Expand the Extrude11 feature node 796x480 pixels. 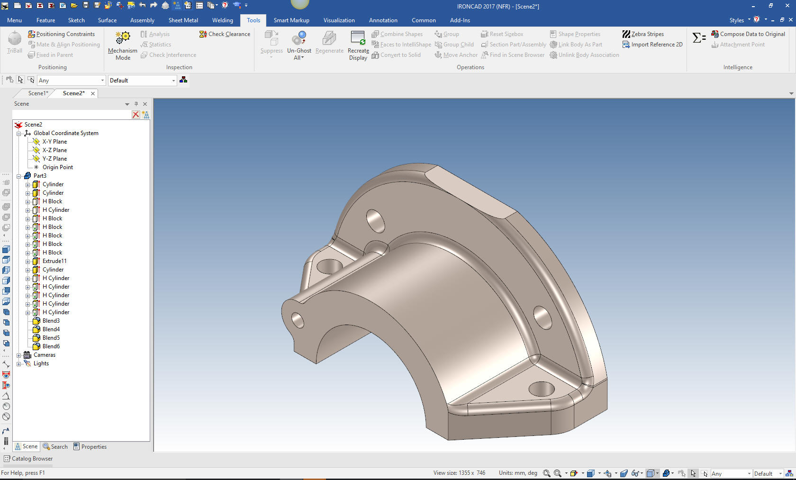pos(27,262)
